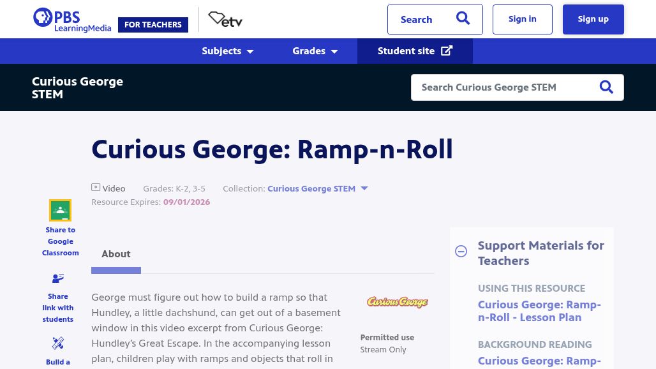
Task: Collapse the Support Materials for Teachers section
Action: point(461,251)
